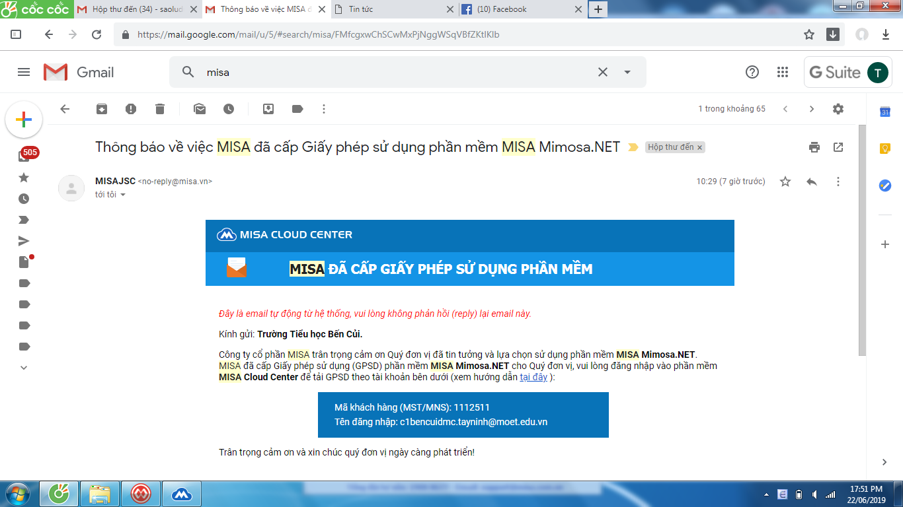Focus the search mail field containing 'misa'
This screenshot has height=507, width=903.
(x=397, y=72)
